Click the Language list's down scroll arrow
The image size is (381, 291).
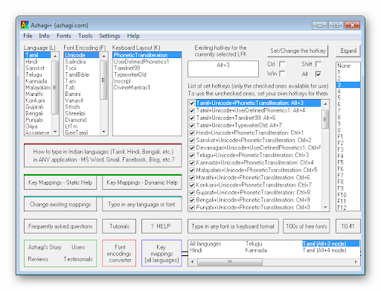(55, 132)
